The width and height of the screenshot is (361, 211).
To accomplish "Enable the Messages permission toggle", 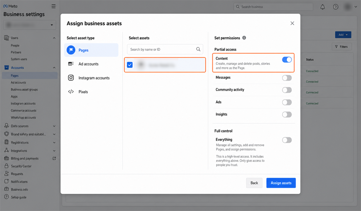I will (287, 78).
